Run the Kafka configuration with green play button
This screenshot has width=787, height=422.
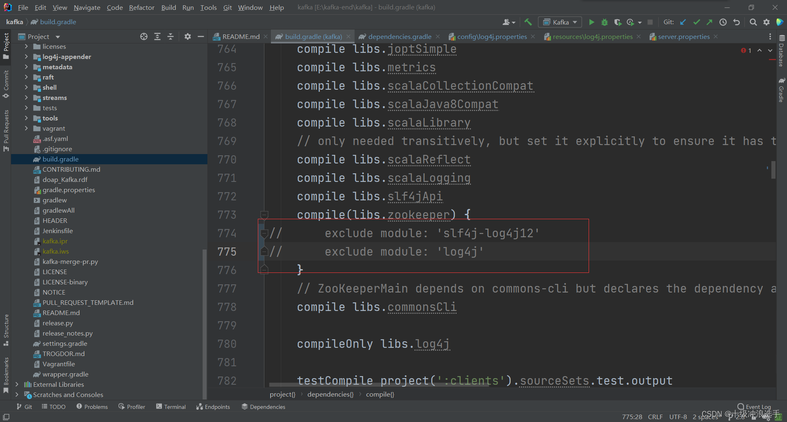(591, 22)
